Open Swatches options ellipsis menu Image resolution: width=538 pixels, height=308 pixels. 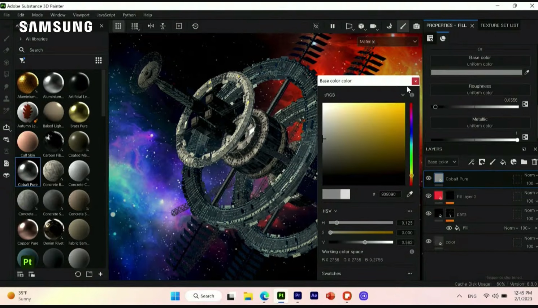(x=409, y=273)
